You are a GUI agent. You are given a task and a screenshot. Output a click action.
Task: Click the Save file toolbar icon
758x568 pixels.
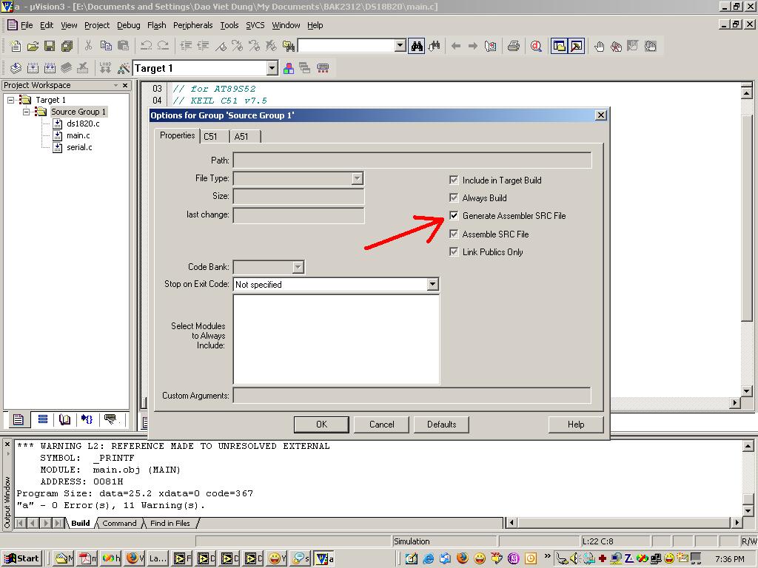49,46
